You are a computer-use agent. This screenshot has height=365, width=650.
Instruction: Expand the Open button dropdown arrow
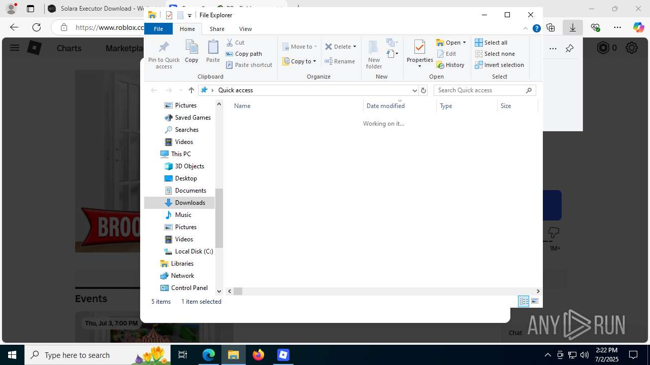click(464, 43)
